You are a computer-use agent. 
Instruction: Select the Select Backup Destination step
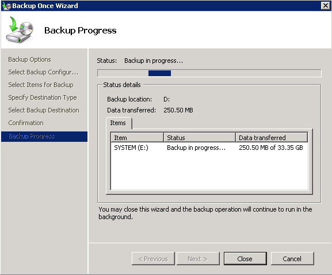coord(44,110)
